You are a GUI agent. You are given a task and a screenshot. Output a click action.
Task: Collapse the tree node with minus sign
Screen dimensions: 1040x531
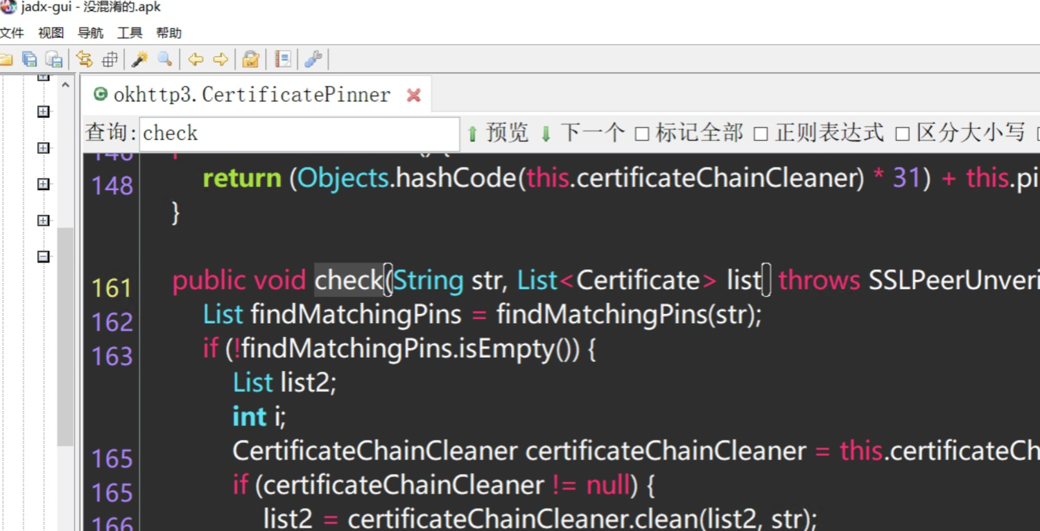click(44, 256)
